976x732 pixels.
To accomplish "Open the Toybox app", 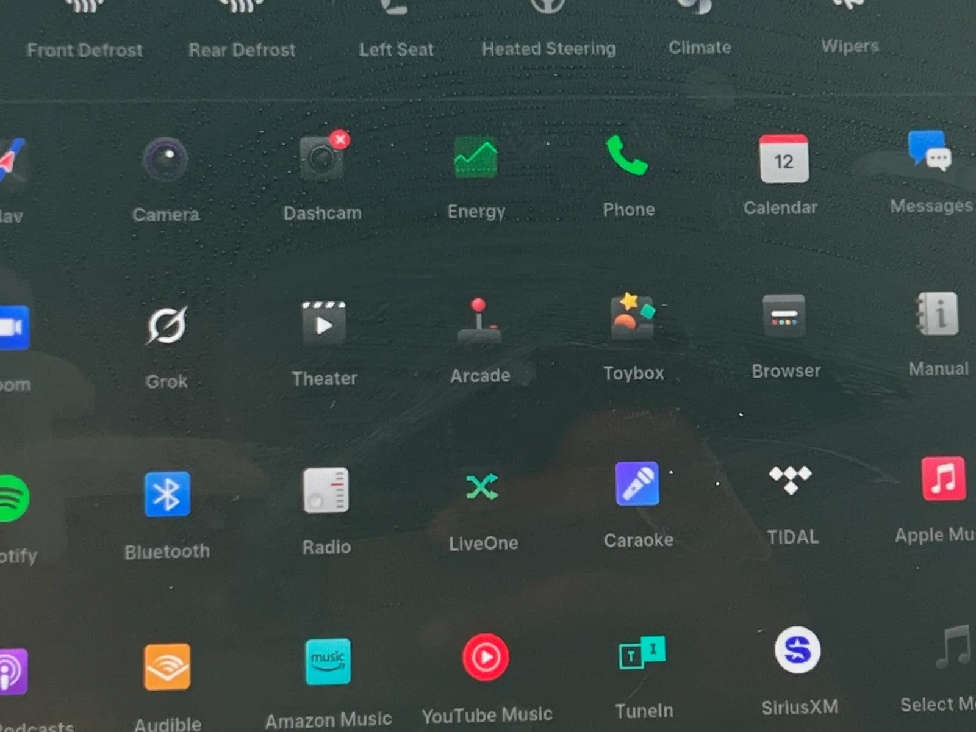I will click(633, 316).
